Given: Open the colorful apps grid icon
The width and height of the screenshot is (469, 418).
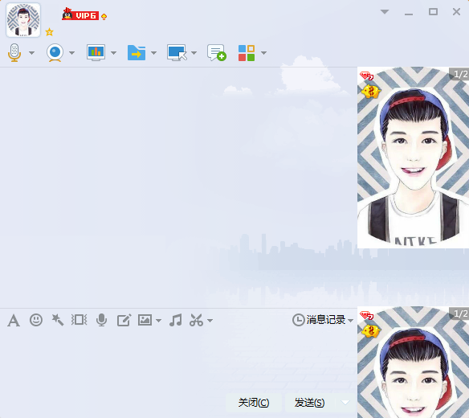Looking at the screenshot, I should (x=247, y=53).
